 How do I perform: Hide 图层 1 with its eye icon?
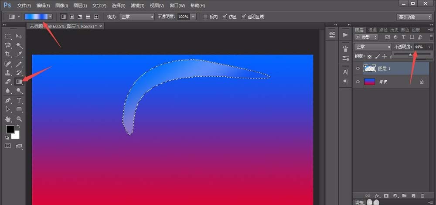point(358,68)
